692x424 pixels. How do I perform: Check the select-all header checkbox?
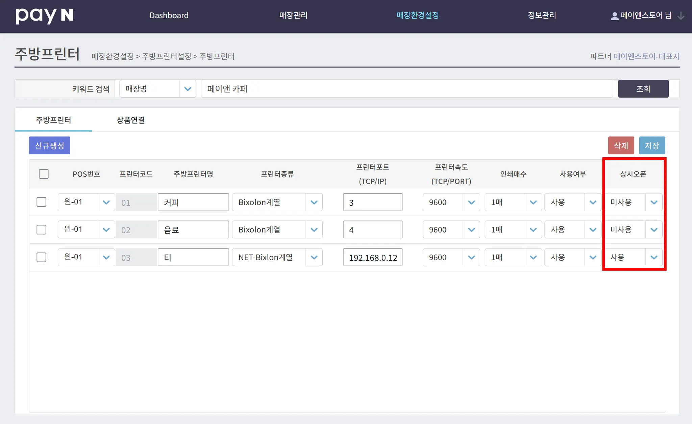pos(44,174)
